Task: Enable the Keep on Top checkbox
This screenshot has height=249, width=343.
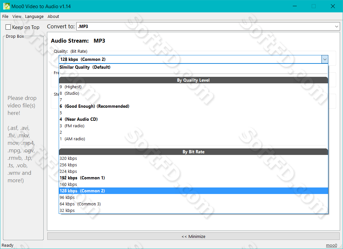Action: coord(8,27)
